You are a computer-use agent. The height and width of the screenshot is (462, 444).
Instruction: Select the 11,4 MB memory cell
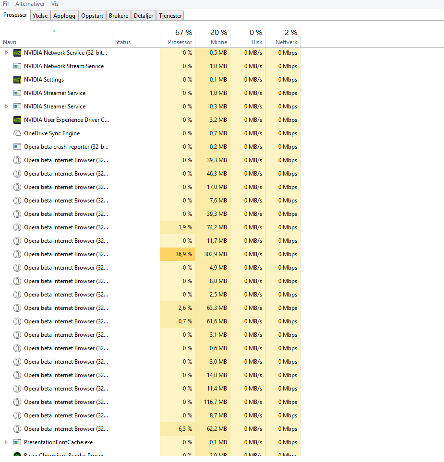pos(213,389)
